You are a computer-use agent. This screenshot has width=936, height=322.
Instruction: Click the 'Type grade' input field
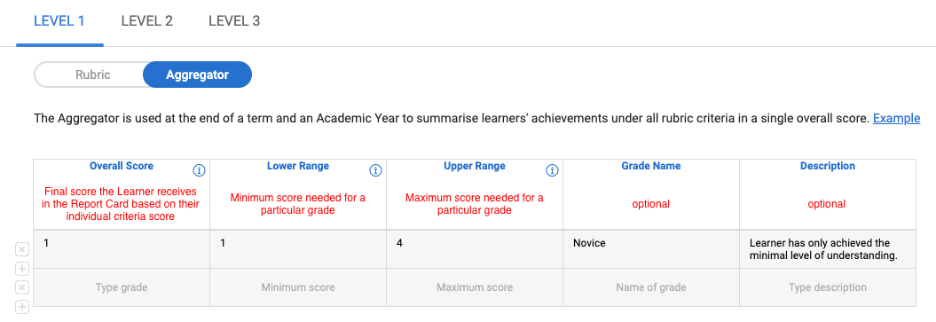(x=122, y=287)
